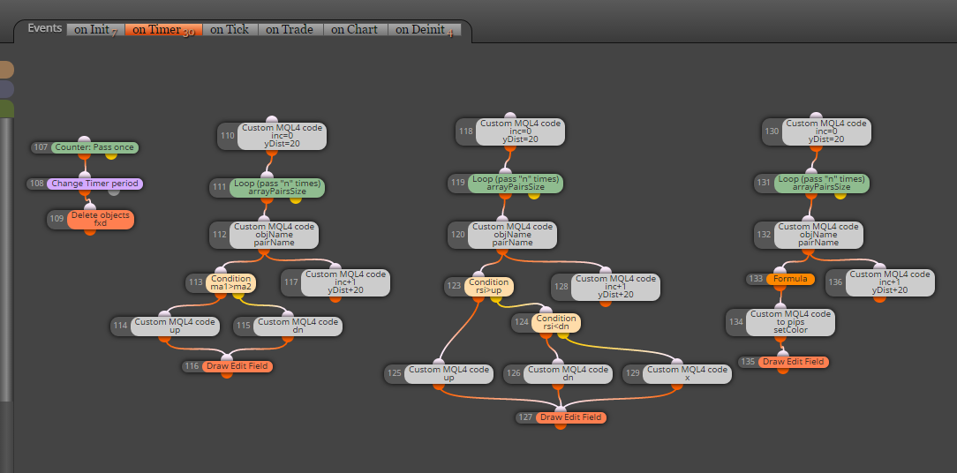Click yellow output dot of Condition rsi<dn
The height and width of the screenshot is (473, 957).
click(x=562, y=334)
